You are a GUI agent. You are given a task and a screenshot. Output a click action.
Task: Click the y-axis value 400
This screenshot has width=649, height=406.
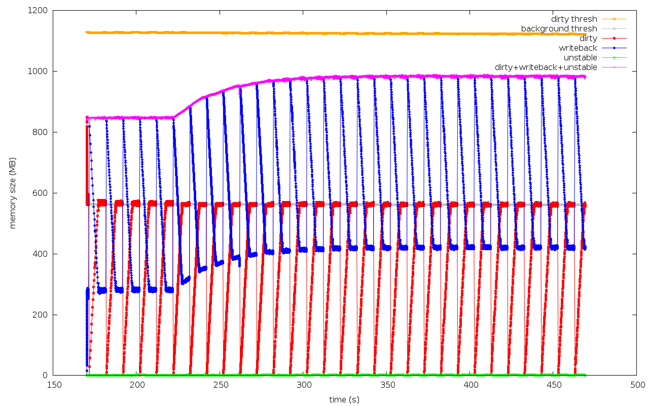[41, 254]
